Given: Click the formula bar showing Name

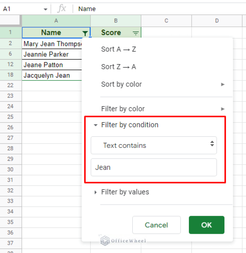Looking at the screenshot, I should 160,9.
